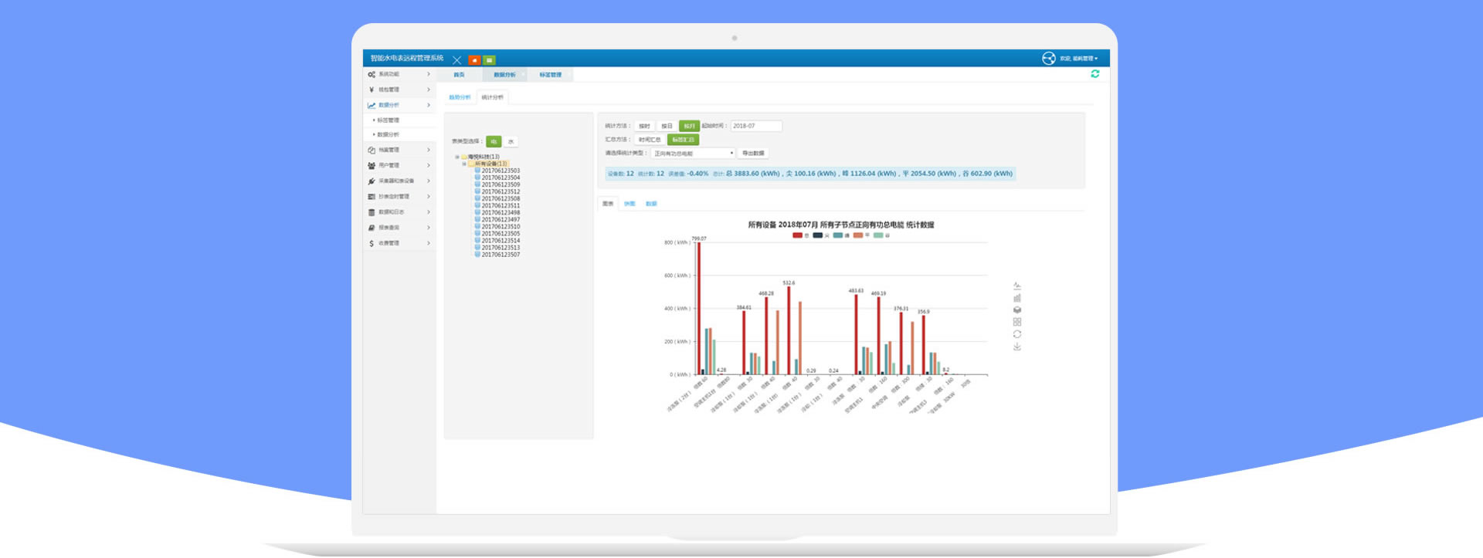This screenshot has height=558, width=1483.
Task: Click the 导出数据 export button
Action: pyautogui.click(x=752, y=154)
